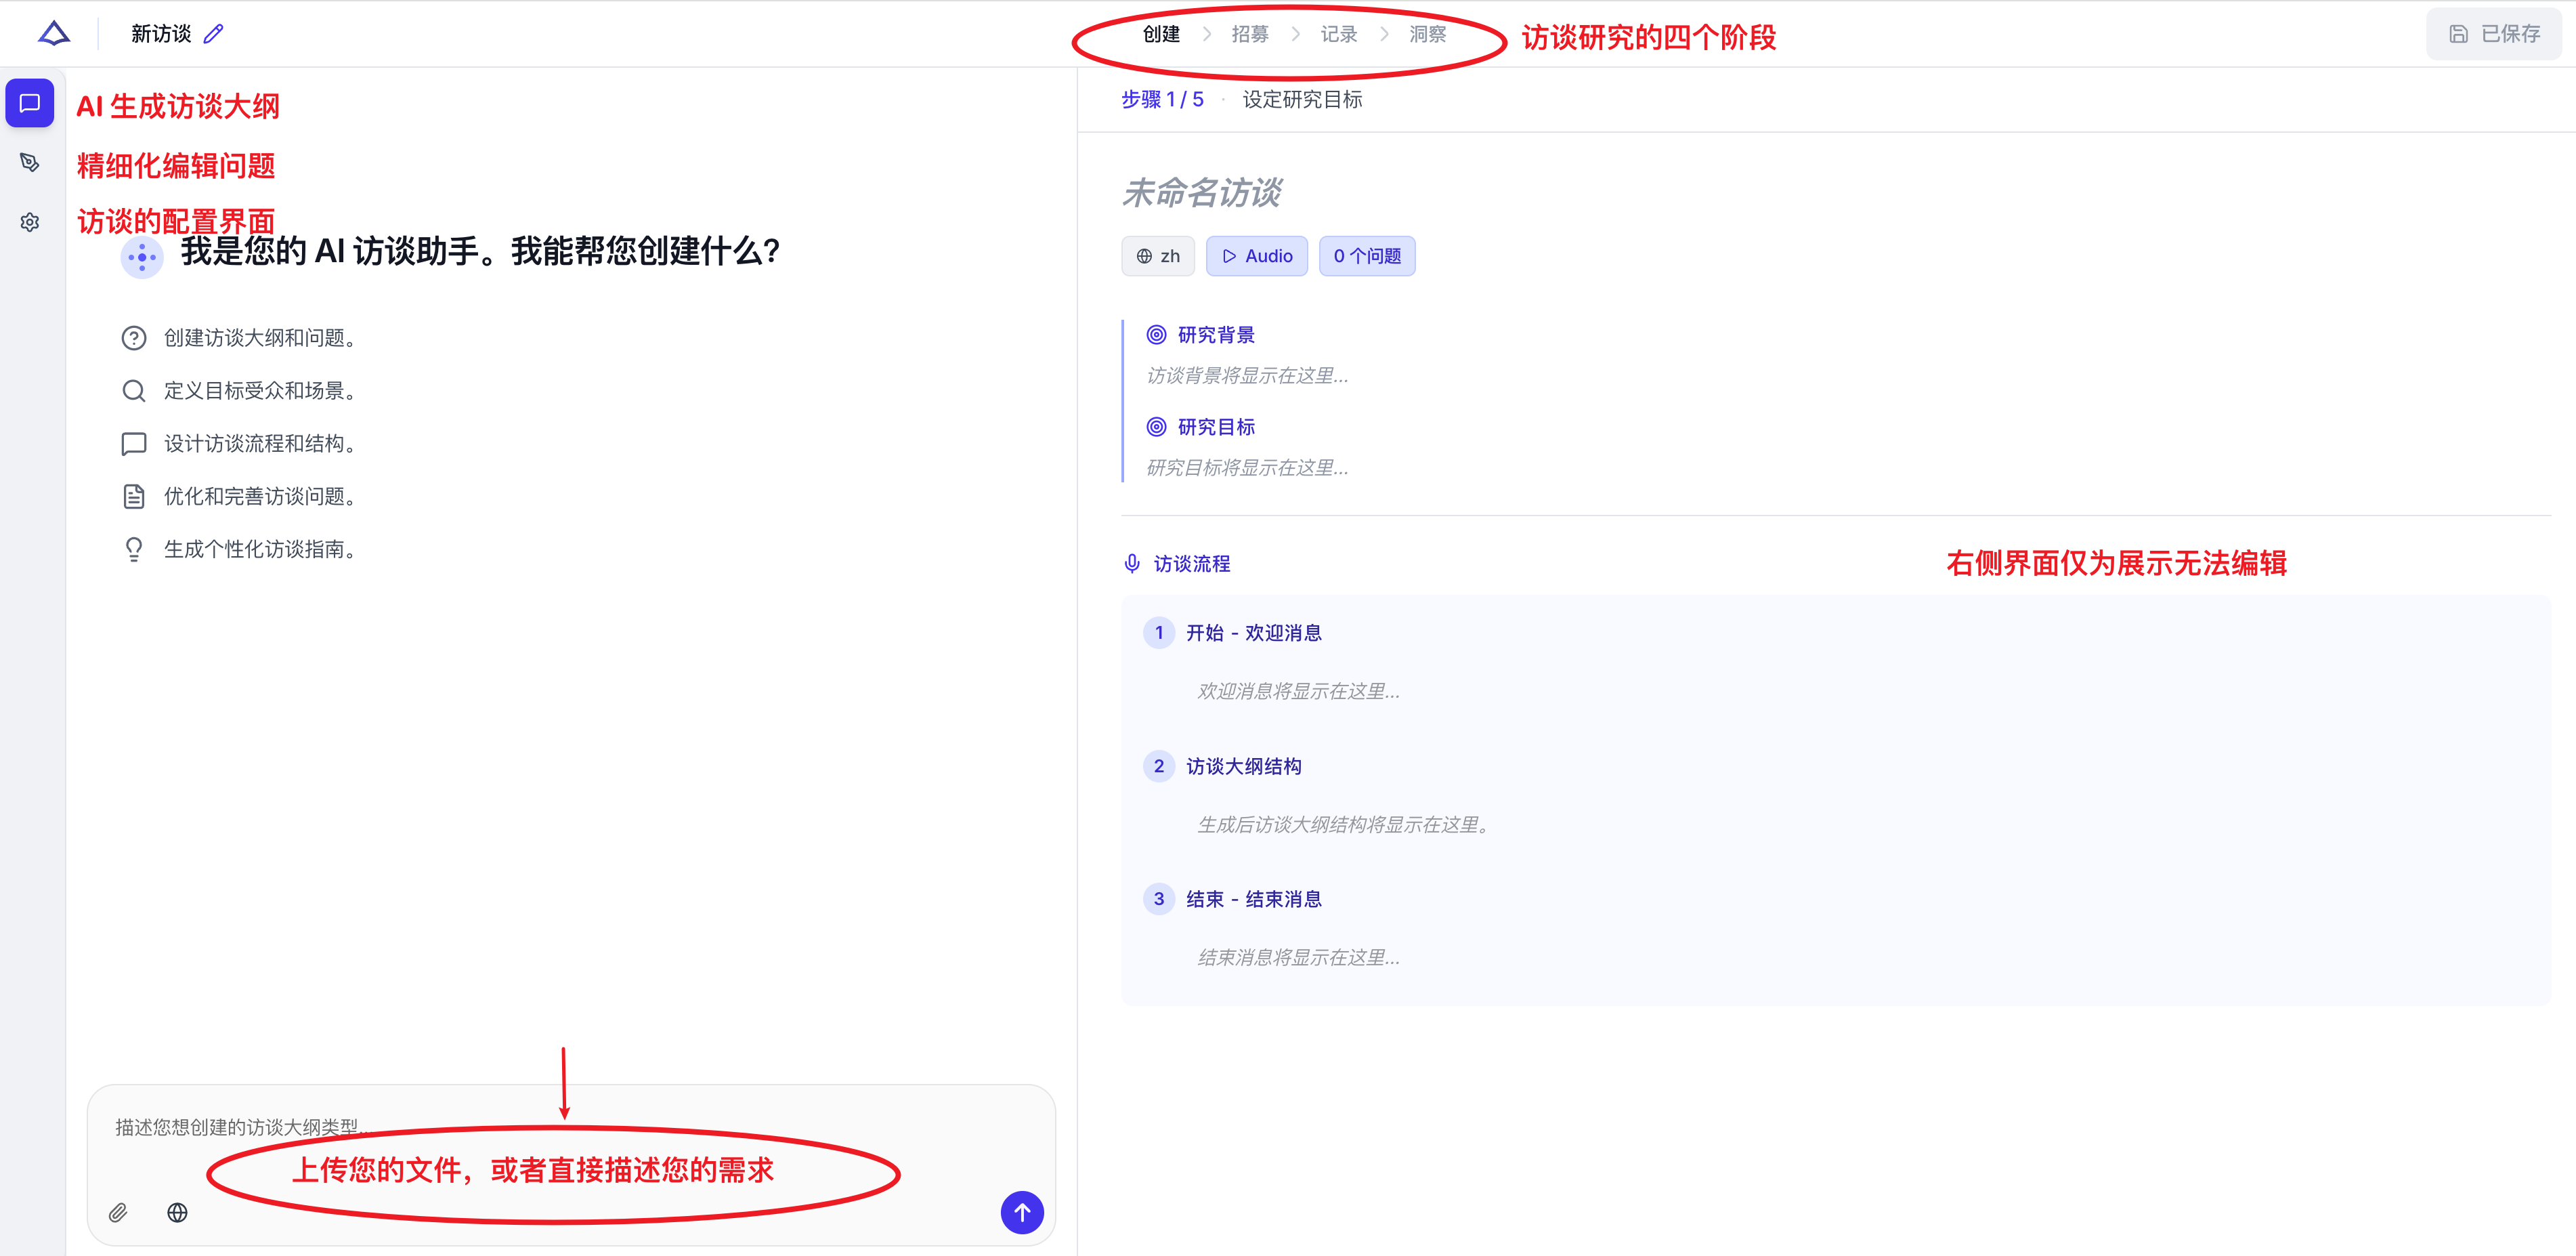Click the blue send arrow button

point(1022,1212)
